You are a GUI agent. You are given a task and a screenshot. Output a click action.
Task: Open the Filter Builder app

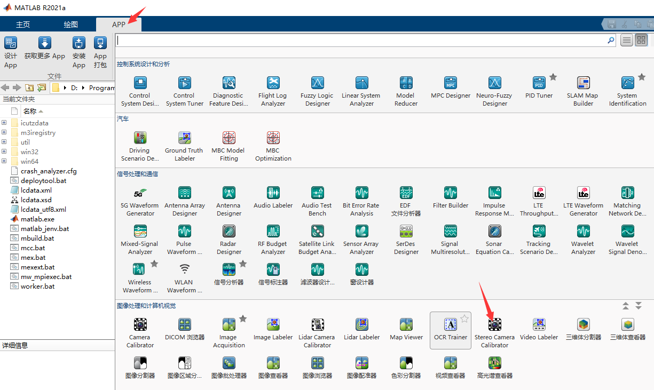coord(451,197)
